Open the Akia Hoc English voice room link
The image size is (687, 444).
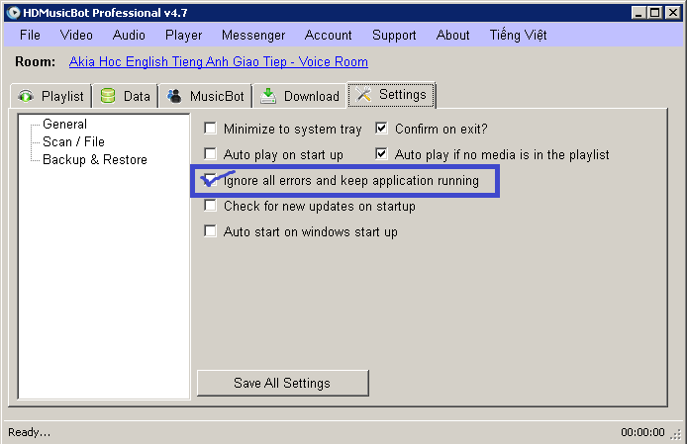click(x=218, y=61)
